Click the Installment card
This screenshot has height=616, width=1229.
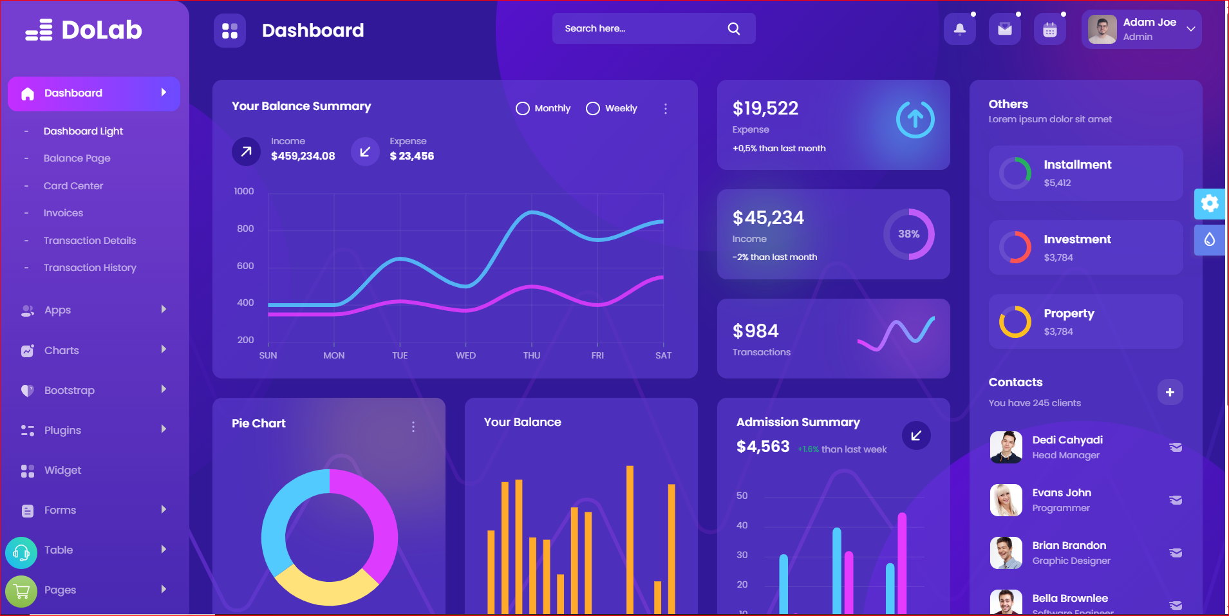1085,173
